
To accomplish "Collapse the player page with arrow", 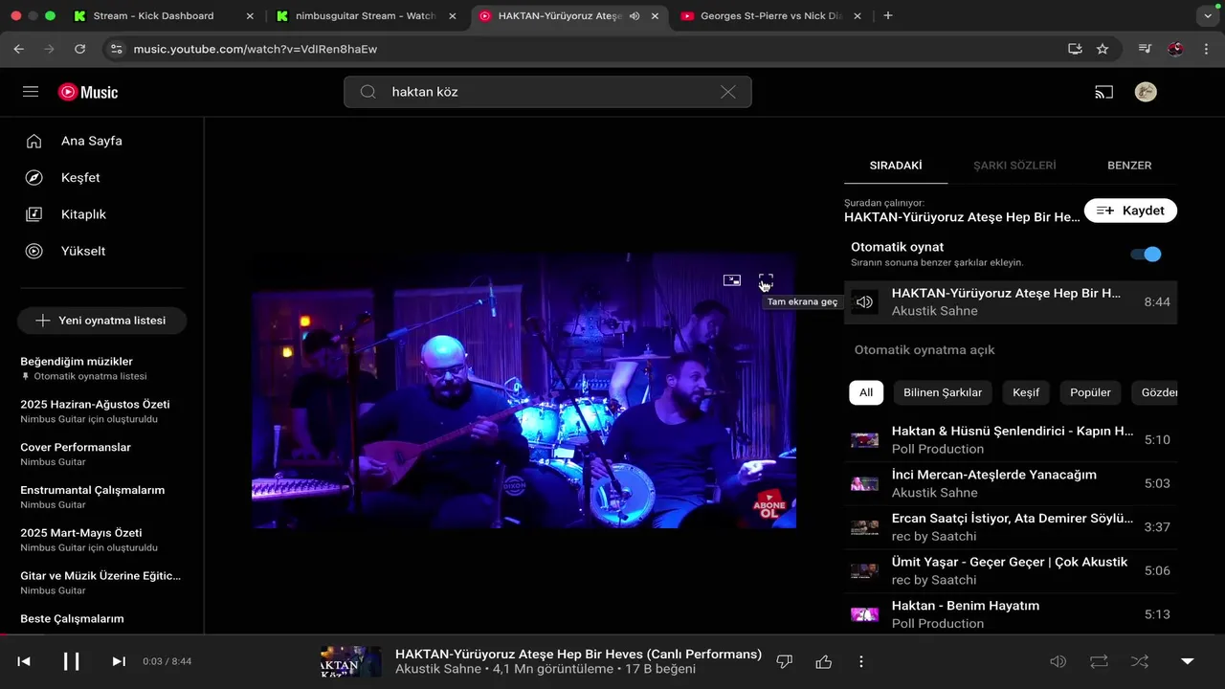I will pyautogui.click(x=1188, y=661).
